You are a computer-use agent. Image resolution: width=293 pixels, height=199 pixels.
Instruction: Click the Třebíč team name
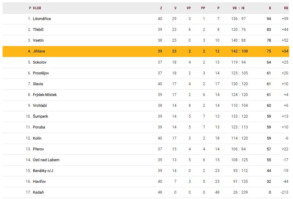[x=38, y=30]
